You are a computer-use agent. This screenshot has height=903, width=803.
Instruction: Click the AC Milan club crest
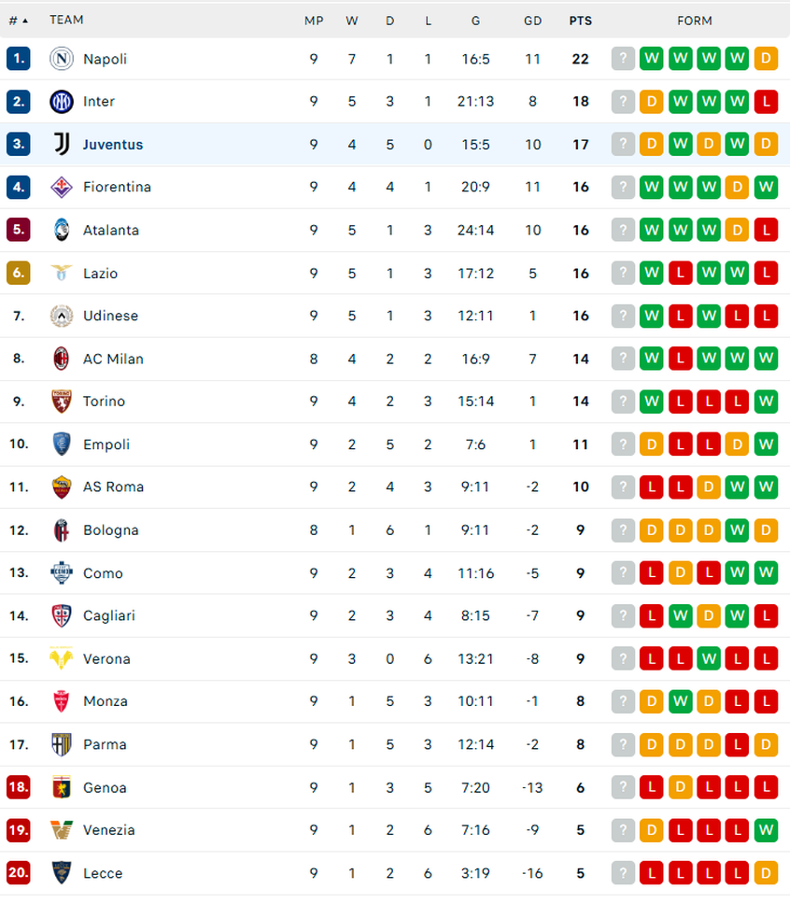click(x=61, y=359)
